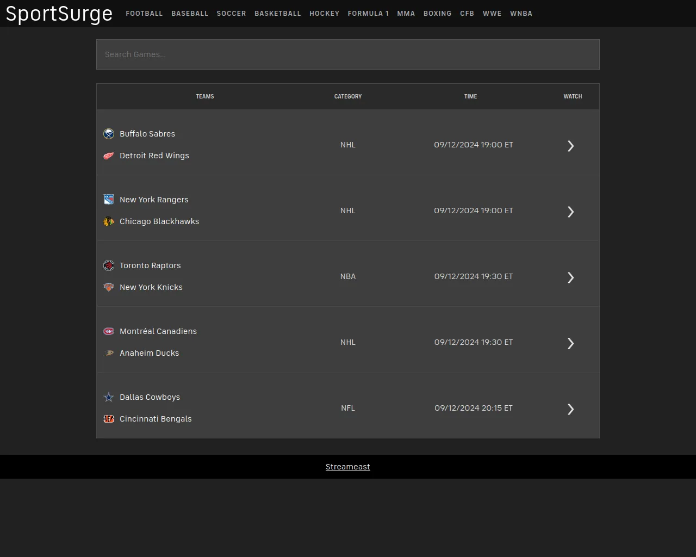Click the Dallas Cowboys star logo
Viewport: 696px width, 557px height.
[x=109, y=397]
